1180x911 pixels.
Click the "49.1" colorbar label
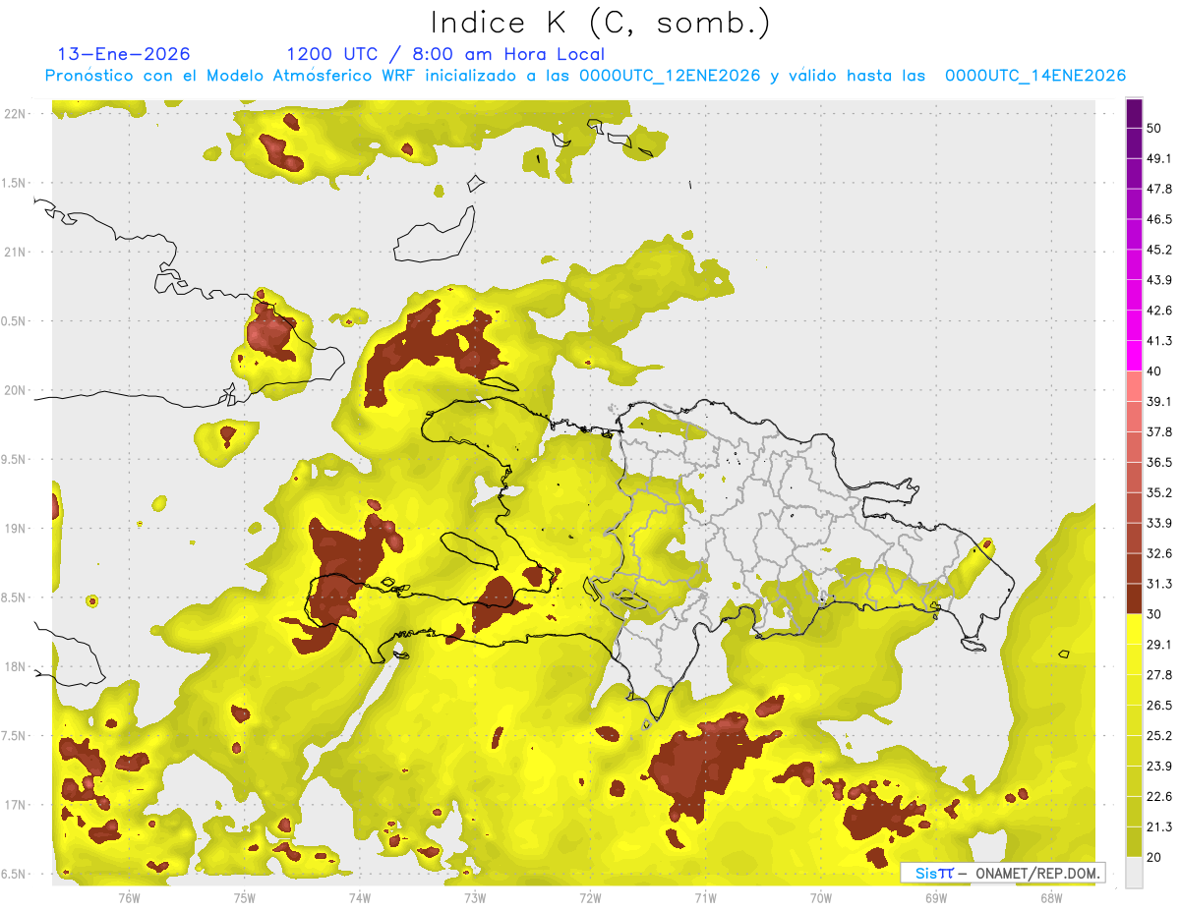point(1159,158)
